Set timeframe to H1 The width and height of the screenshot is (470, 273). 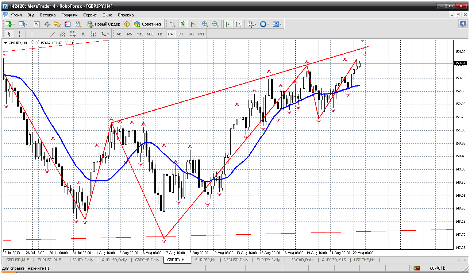coord(161,34)
